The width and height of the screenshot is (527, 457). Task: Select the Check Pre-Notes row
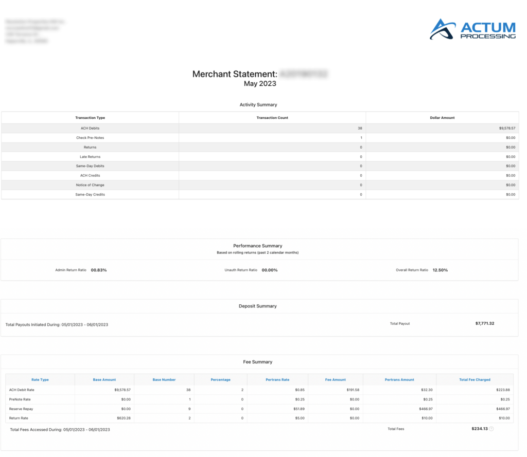coord(90,137)
